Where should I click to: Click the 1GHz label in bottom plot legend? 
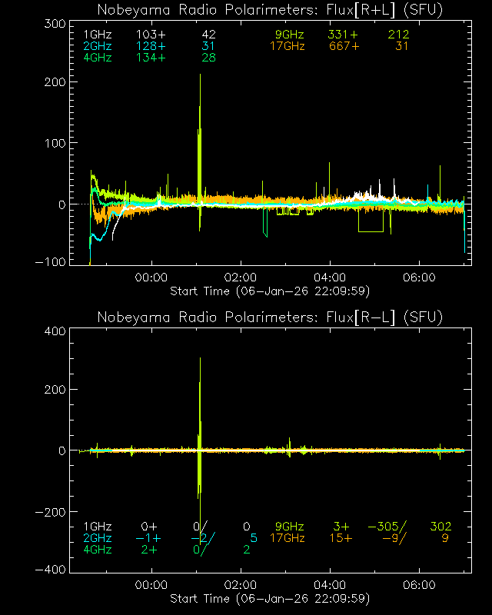[x=97, y=527]
